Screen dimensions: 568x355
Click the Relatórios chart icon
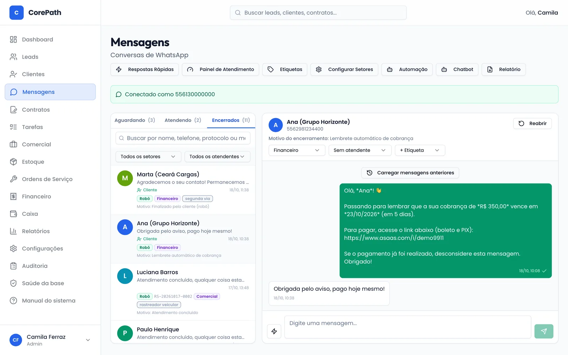[13, 231]
